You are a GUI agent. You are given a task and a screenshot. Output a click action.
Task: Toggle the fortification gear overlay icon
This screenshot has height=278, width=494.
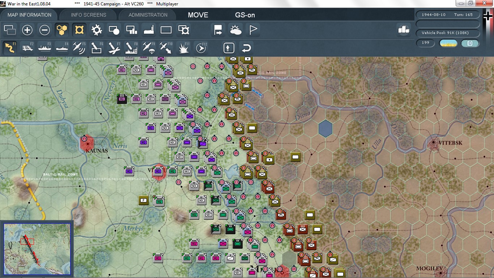coord(97,30)
